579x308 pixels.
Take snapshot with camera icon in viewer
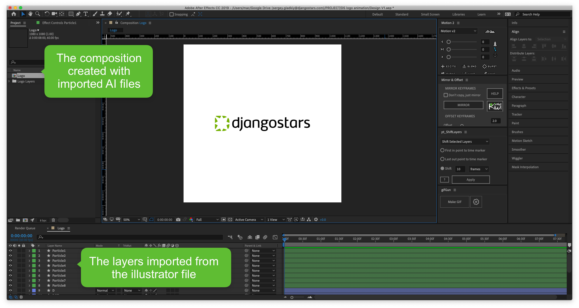(178, 220)
